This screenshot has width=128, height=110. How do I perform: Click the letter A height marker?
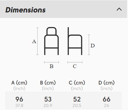[34, 42]
